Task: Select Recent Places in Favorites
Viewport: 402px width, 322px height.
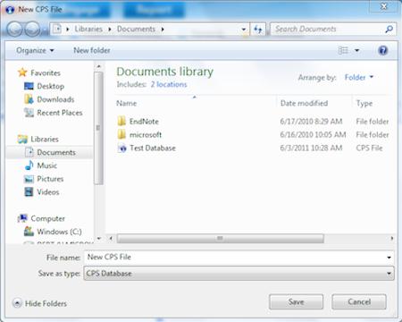Action: point(60,113)
